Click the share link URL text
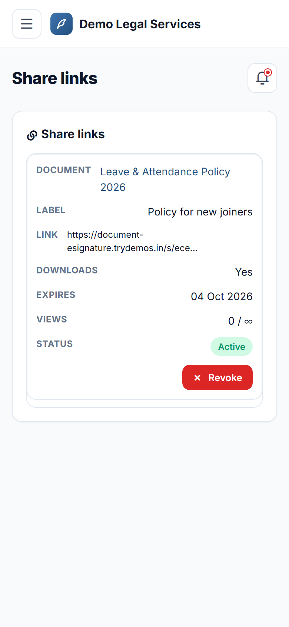Screen dimensions: 289x627 pyautogui.click(x=132, y=241)
